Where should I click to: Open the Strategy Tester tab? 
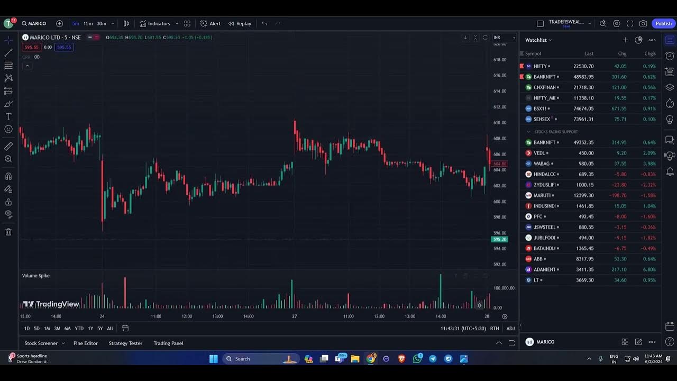coord(125,343)
